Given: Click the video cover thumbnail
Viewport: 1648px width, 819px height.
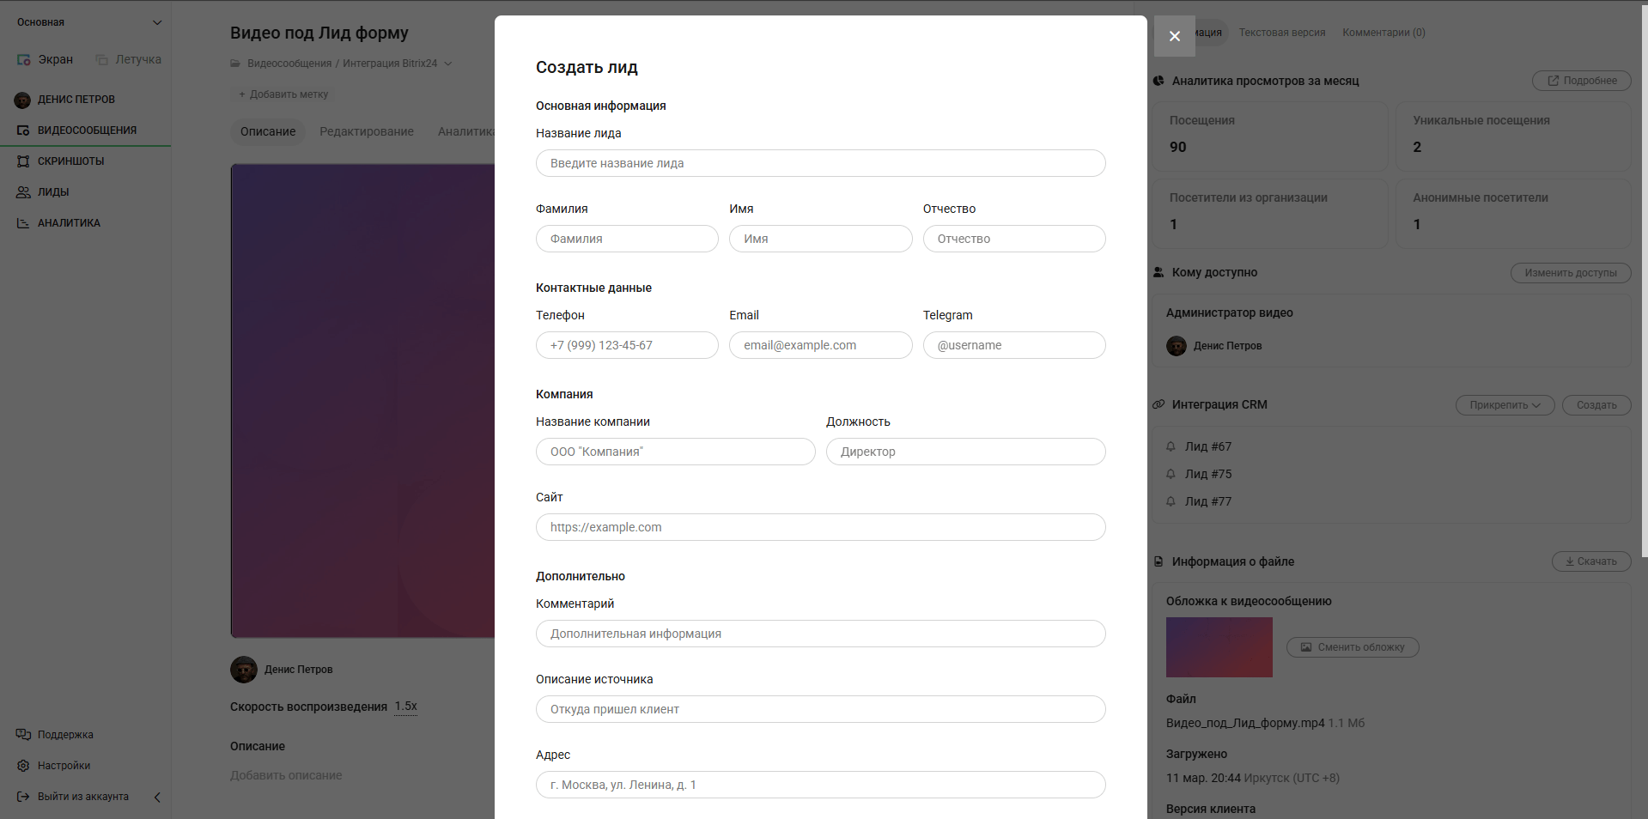Looking at the screenshot, I should 1219,647.
